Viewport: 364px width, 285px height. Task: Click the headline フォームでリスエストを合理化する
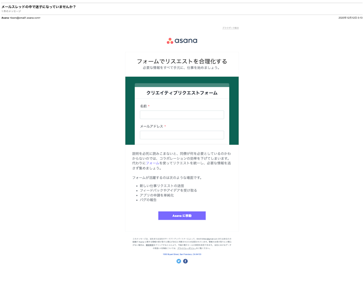coord(182,61)
